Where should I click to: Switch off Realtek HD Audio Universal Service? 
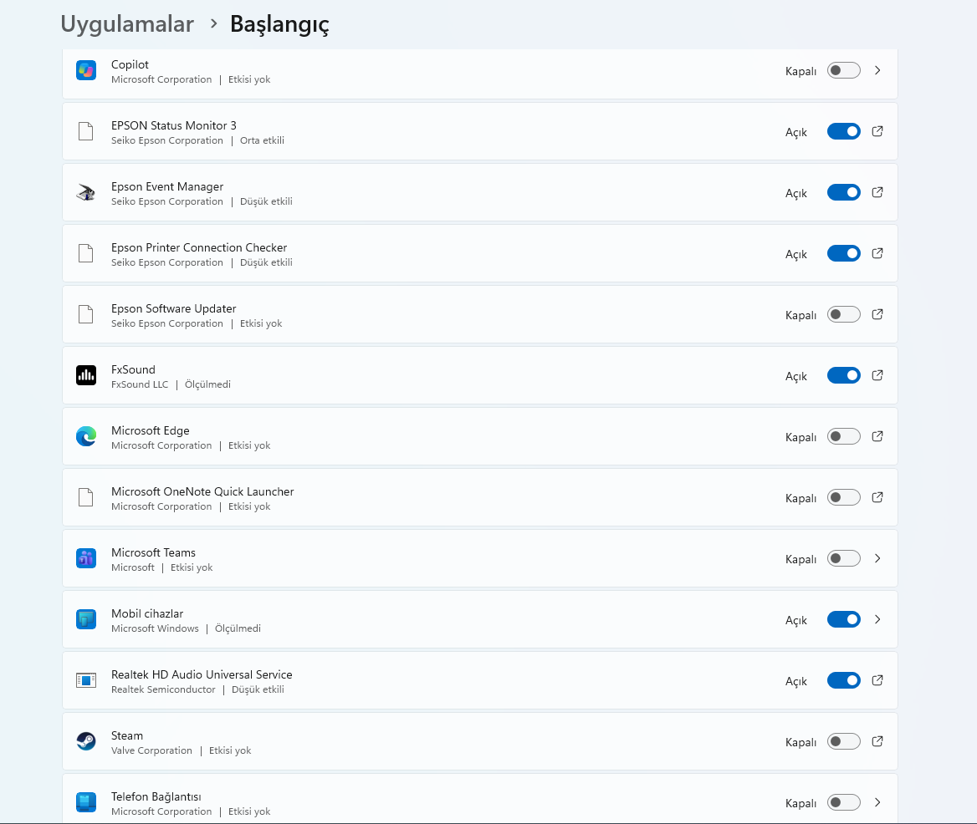pos(844,680)
